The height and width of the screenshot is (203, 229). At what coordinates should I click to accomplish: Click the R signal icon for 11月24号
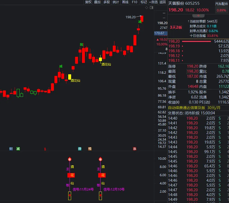pyautogui.click(x=70, y=159)
